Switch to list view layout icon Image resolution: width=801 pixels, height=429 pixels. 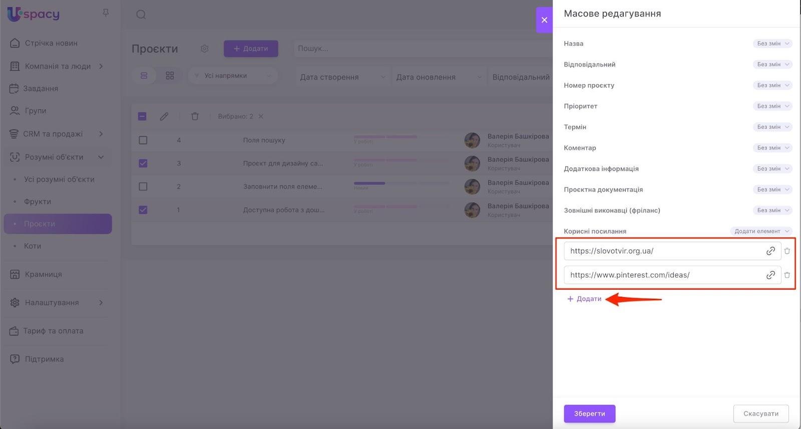point(144,76)
